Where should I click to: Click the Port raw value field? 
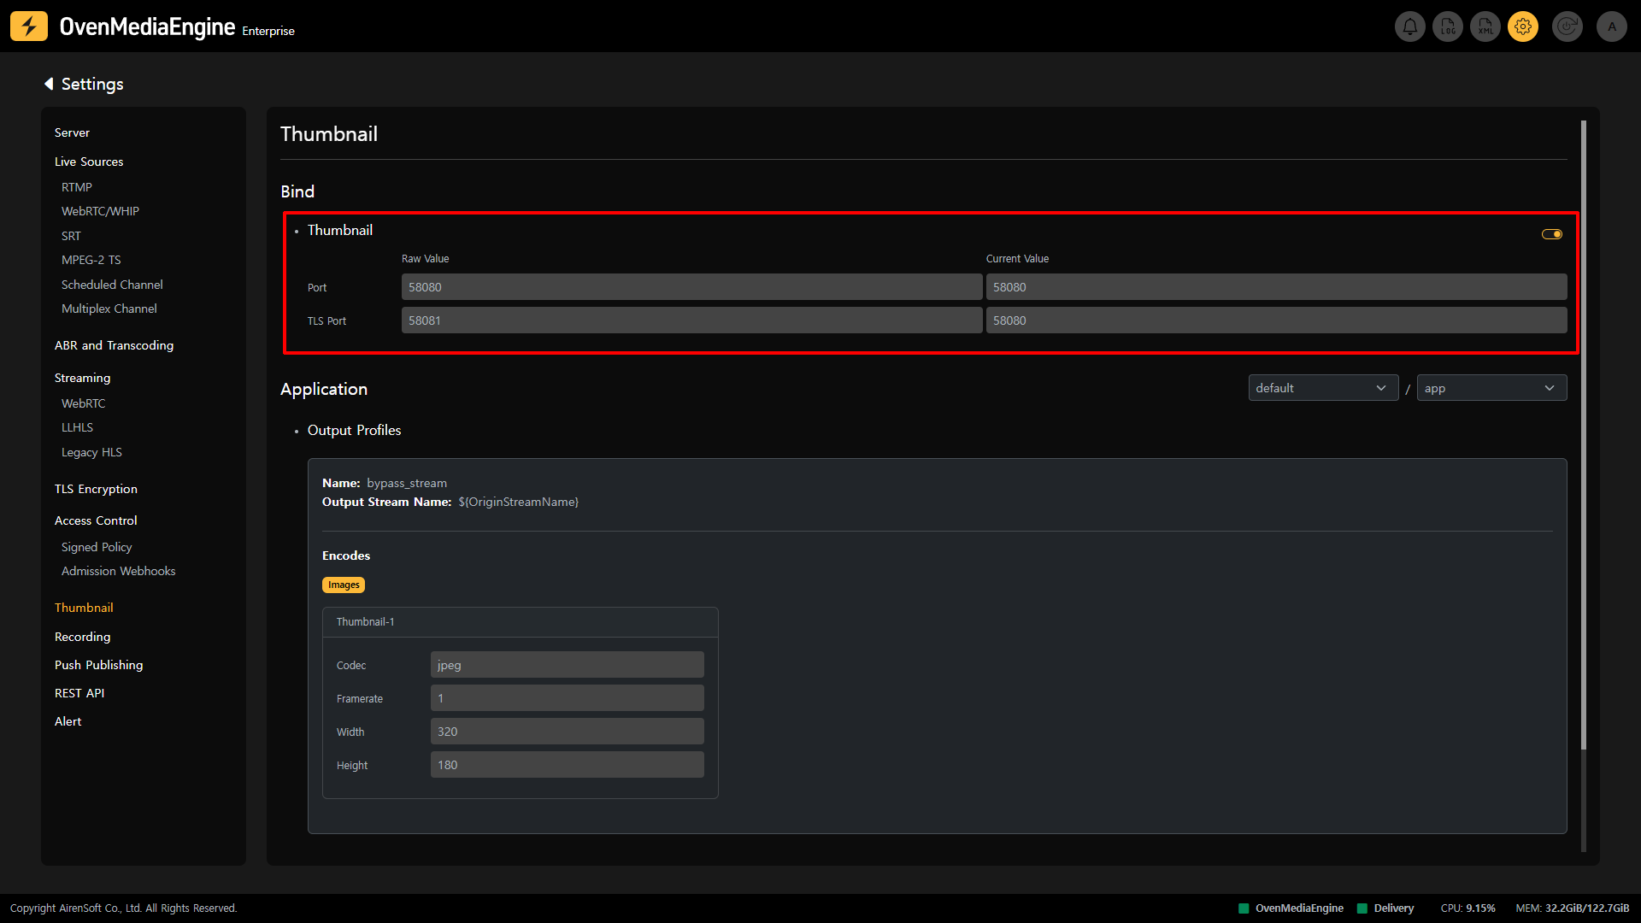click(691, 287)
